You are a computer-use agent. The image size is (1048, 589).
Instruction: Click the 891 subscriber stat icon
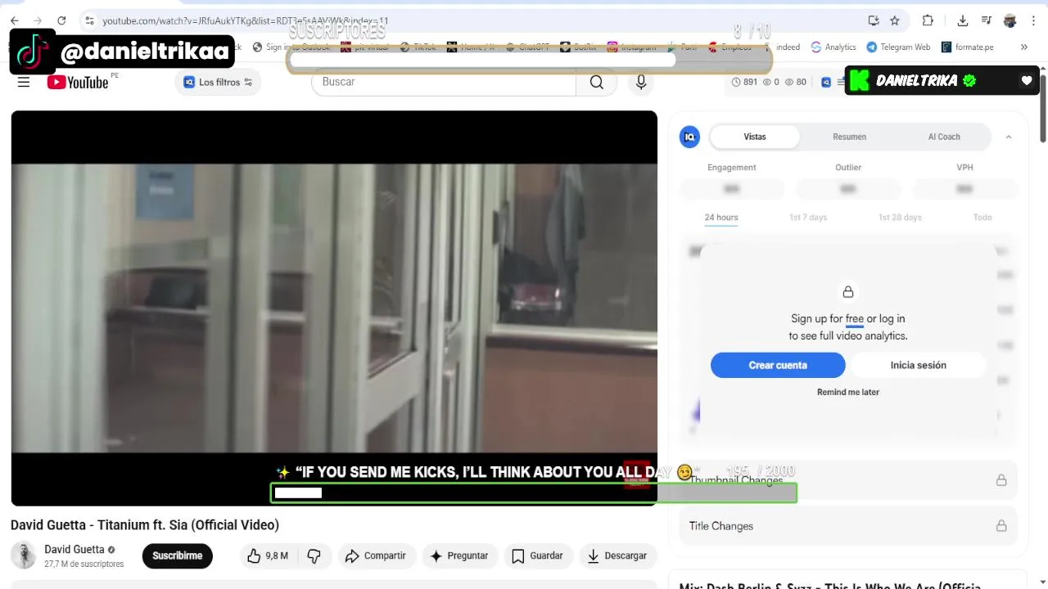click(x=736, y=82)
